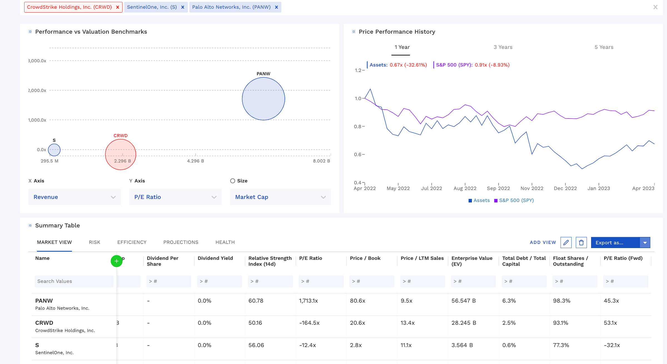The width and height of the screenshot is (667, 364).
Task: Remove SentinelOne, Inc. (S) tag
Action: coord(183,7)
